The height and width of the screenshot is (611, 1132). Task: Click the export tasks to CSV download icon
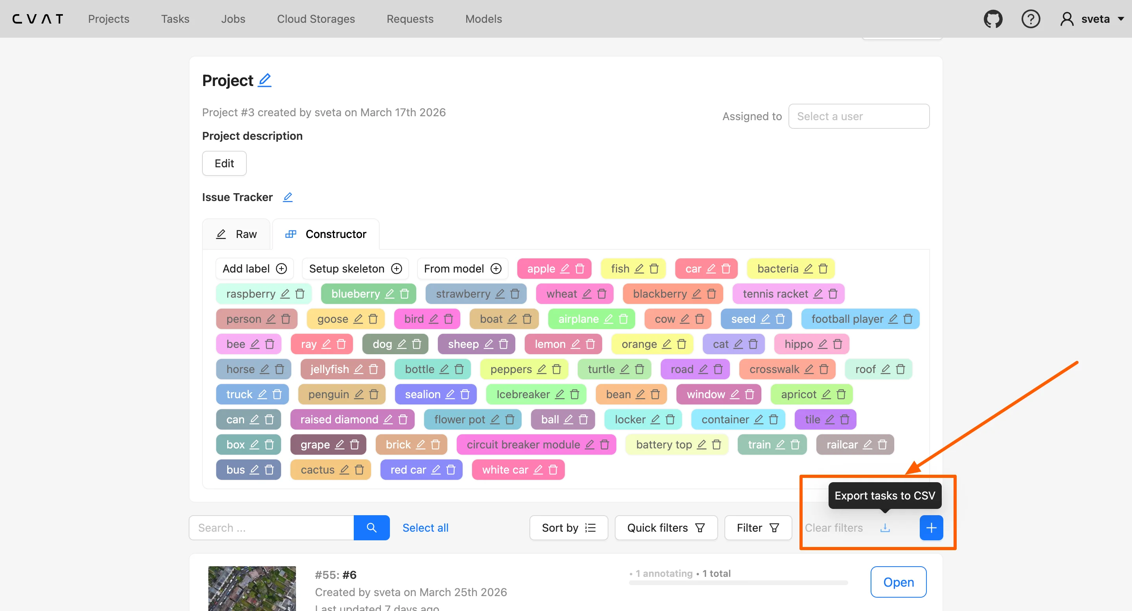[x=885, y=528]
